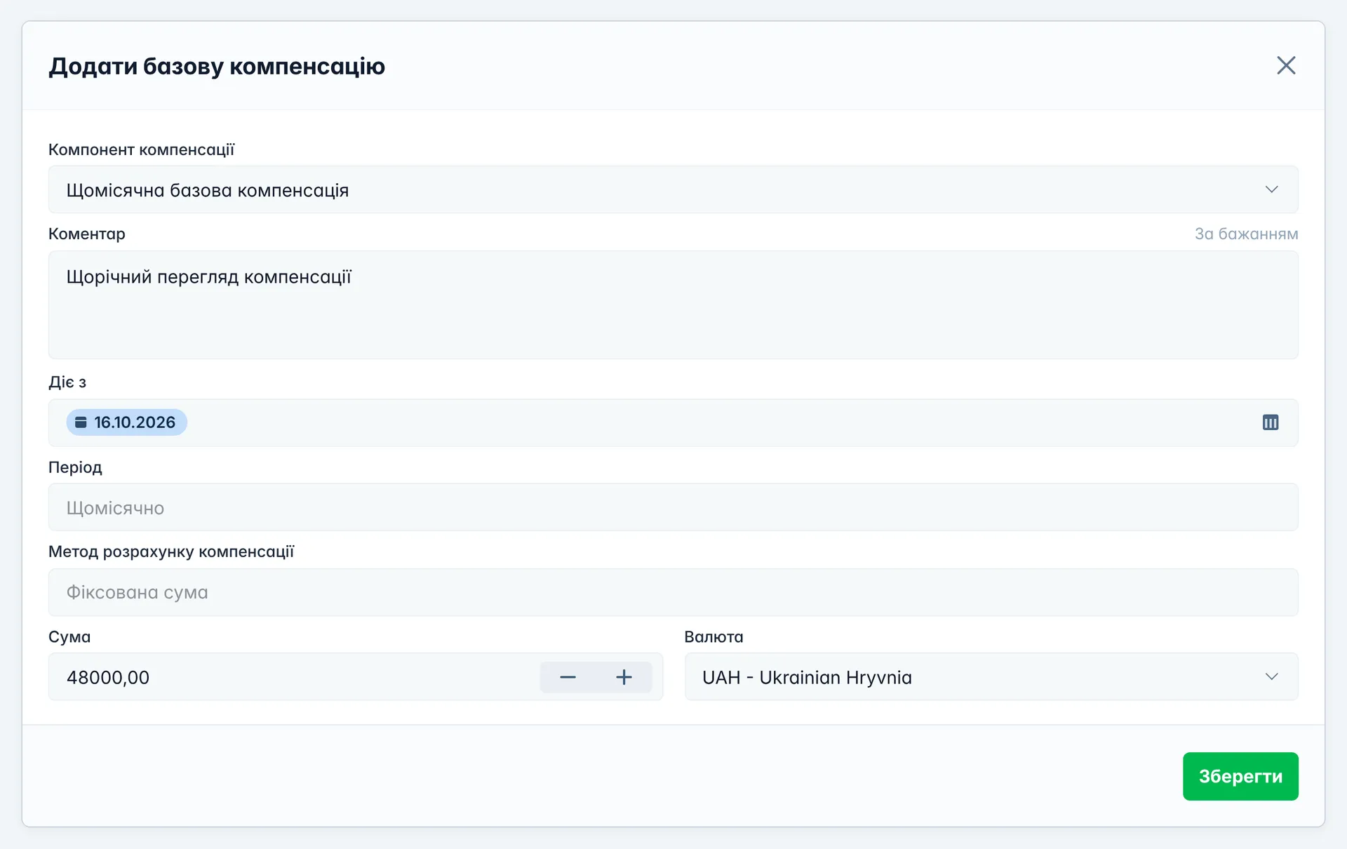Focus the Коментар text area

coord(673,305)
